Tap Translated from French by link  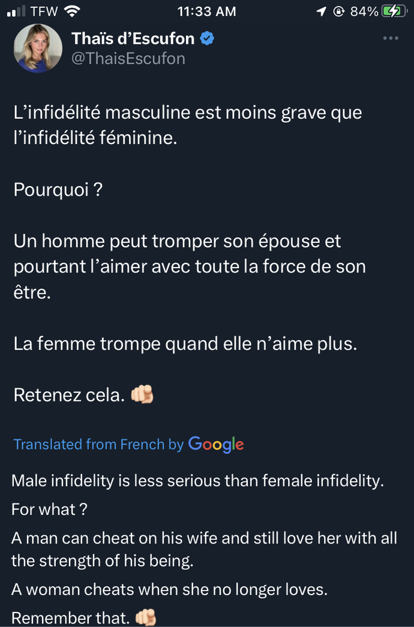[x=98, y=444]
